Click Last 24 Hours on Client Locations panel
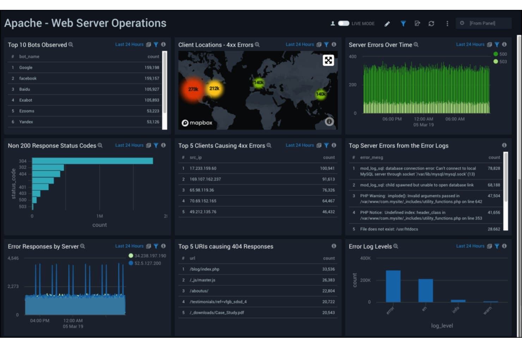This screenshot has height=348, width=522. click(300, 45)
